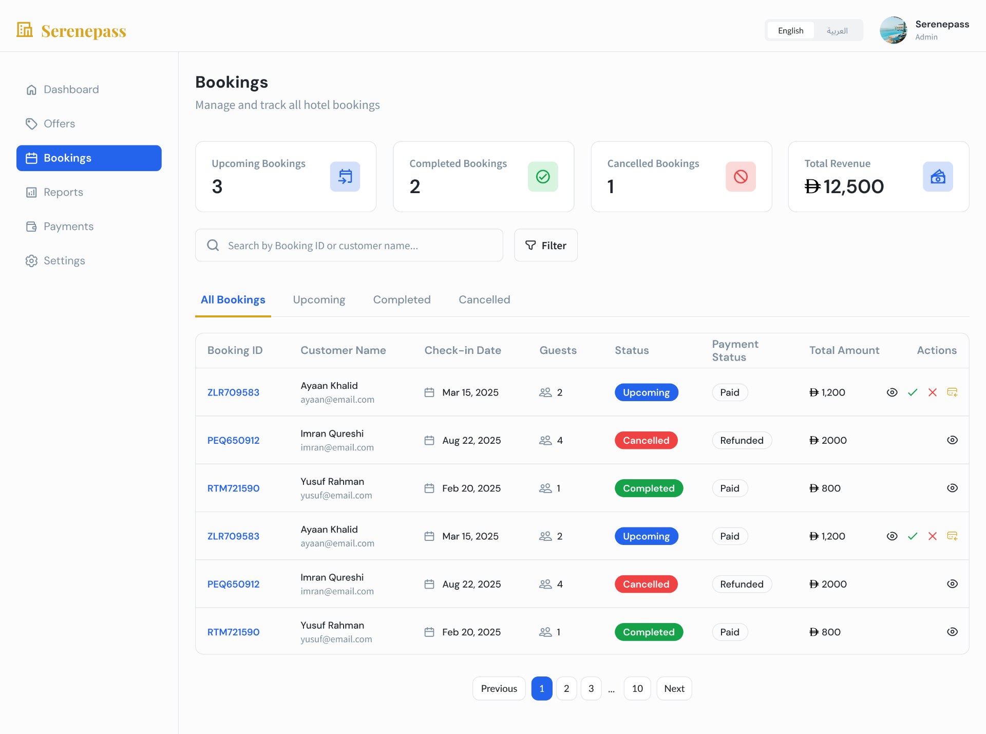Open second PEQ650912 booking ID link
The image size is (986, 734).
pyautogui.click(x=233, y=584)
